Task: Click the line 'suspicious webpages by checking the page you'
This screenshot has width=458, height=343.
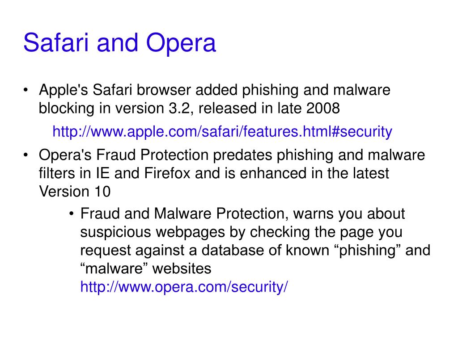Action: [241, 232]
